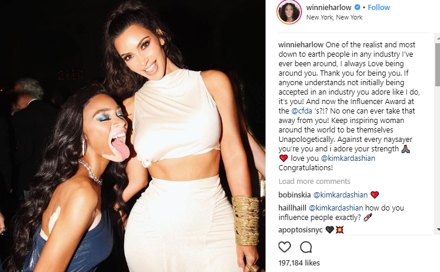The height and width of the screenshot is (272, 440).
Task: View apoptosisnyc's commenter profile
Action: (300, 230)
